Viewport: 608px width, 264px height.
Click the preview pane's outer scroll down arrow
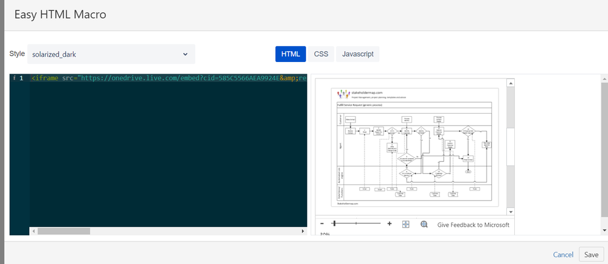(x=604, y=231)
